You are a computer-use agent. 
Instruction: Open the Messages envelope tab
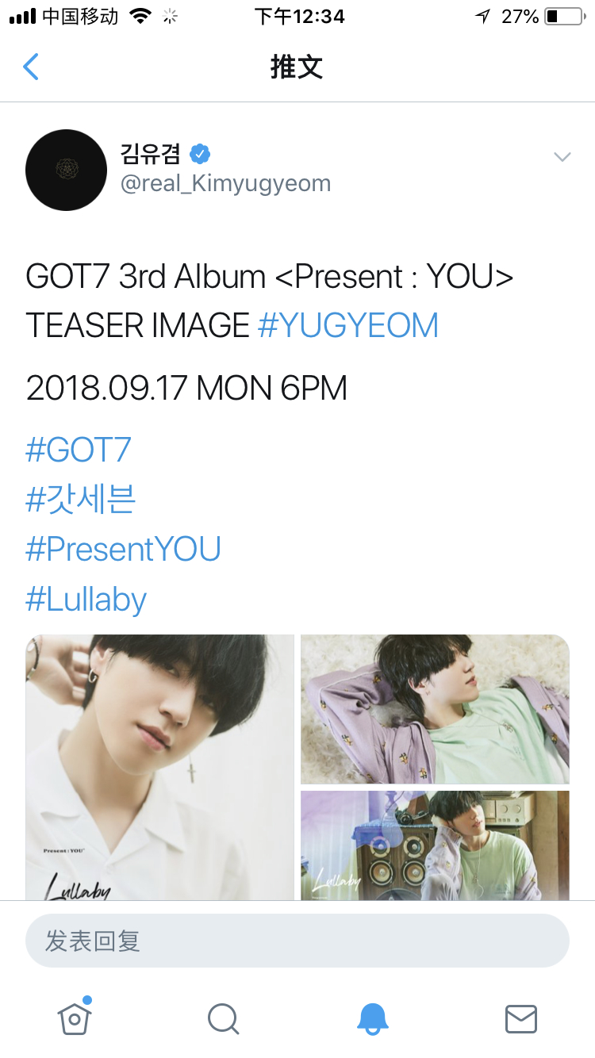coord(521,1019)
